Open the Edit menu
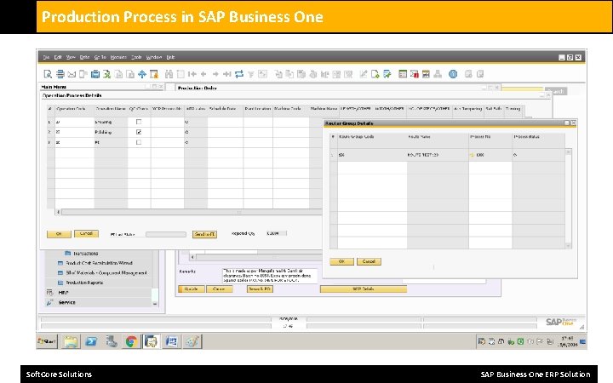The width and height of the screenshot is (613, 383). click(x=58, y=57)
